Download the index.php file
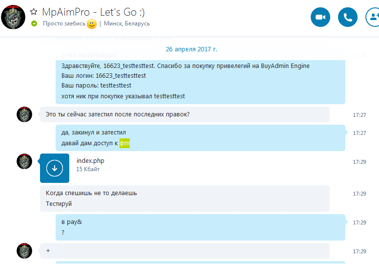 click(55, 168)
